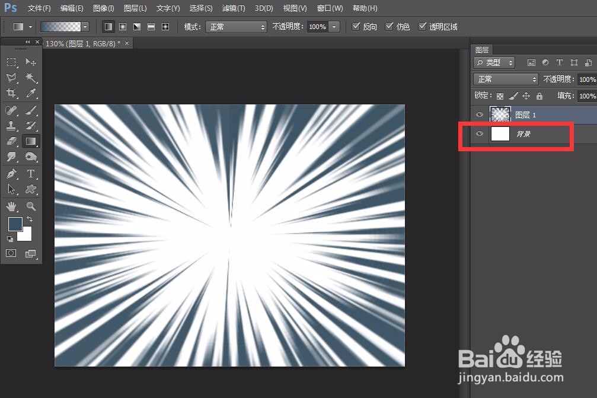Select the Magic Wand tool
The image size is (597, 398).
point(30,78)
